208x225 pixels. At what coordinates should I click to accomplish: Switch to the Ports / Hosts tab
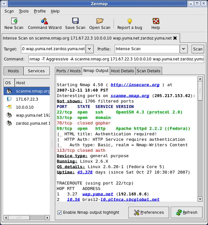[x=68, y=71]
